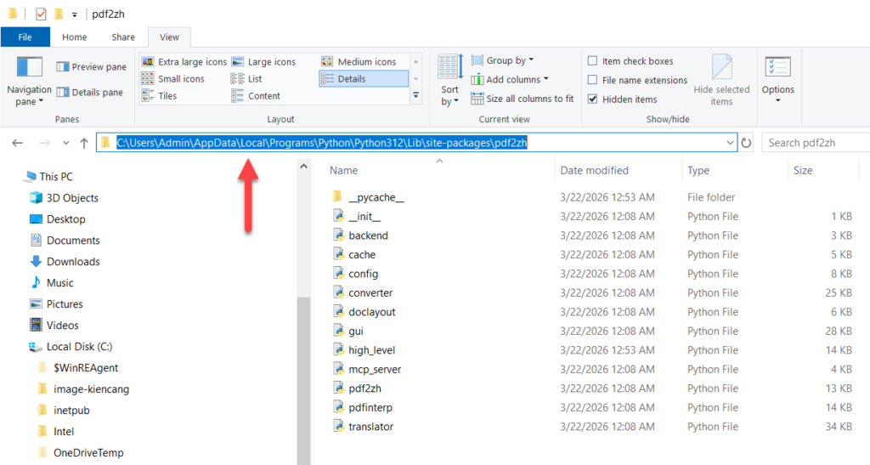Click the Preview pane button
The width and height of the screenshot is (870, 465).
(91, 67)
